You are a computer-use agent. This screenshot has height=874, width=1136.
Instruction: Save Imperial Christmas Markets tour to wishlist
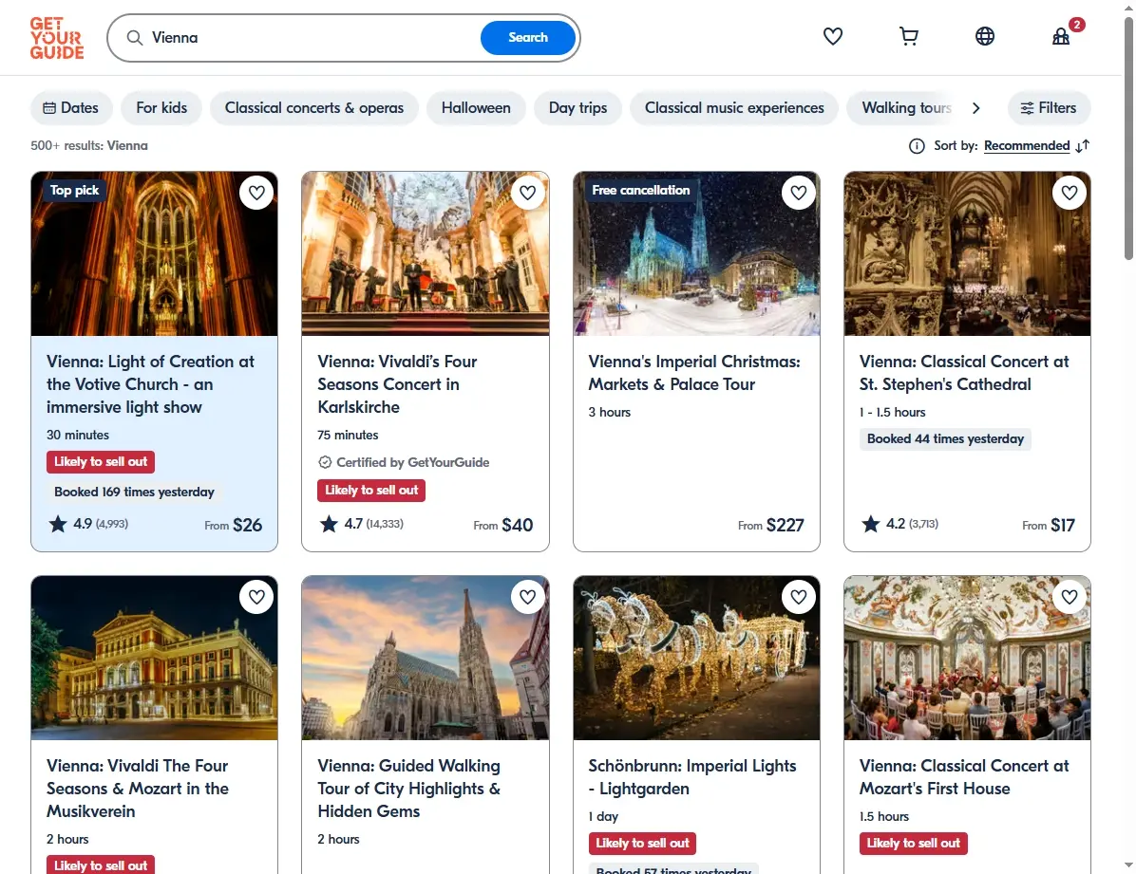pyautogui.click(x=799, y=193)
